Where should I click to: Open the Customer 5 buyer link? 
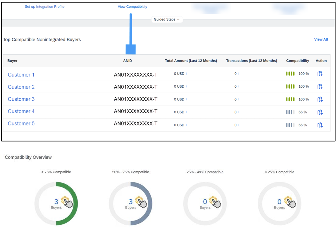pos(21,124)
